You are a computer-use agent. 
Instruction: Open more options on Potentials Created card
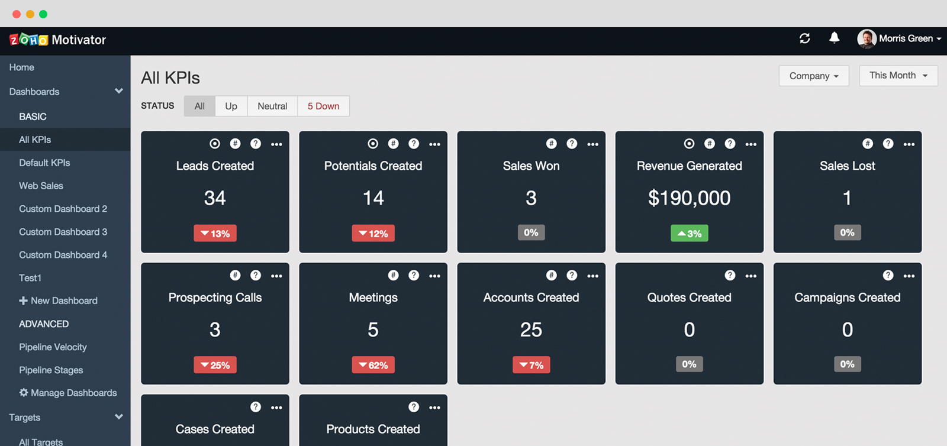pos(434,144)
